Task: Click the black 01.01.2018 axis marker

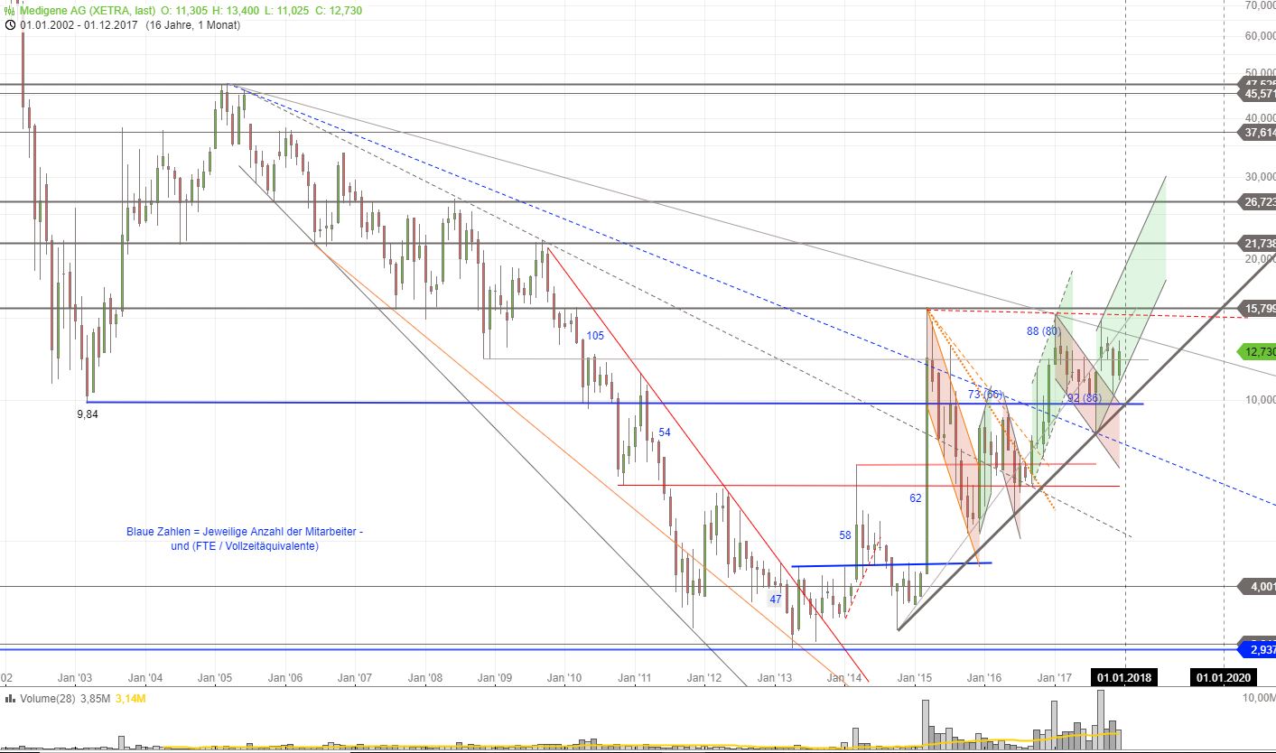Action: 1122,677
